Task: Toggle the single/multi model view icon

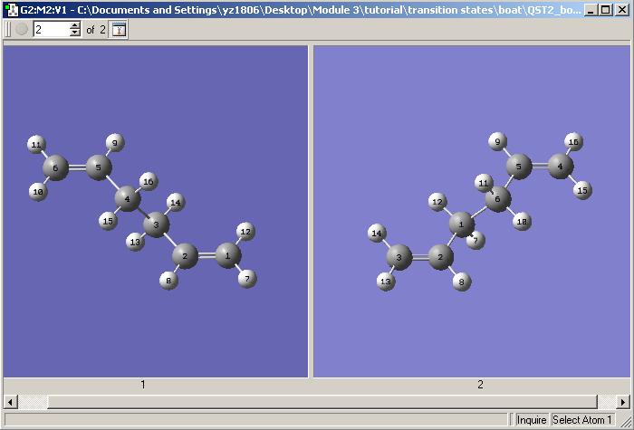Action: point(119,30)
